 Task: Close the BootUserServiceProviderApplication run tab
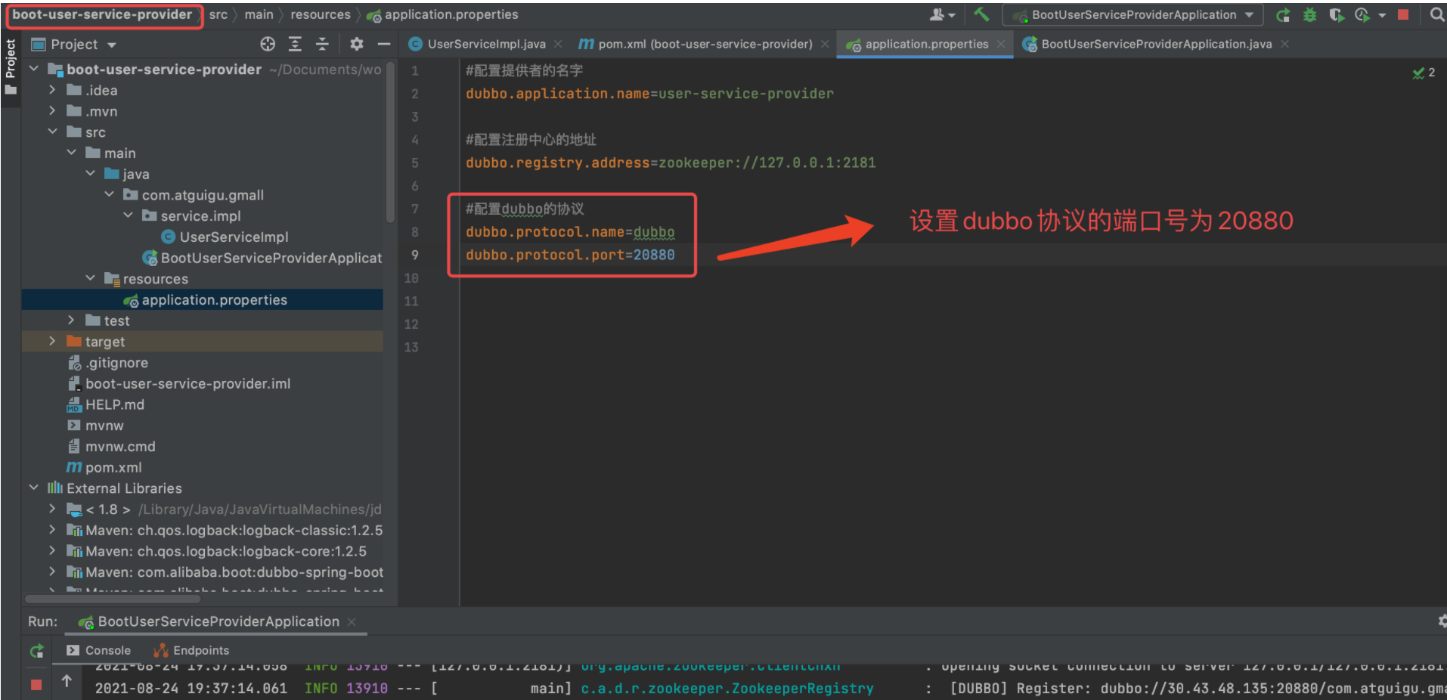[352, 621]
